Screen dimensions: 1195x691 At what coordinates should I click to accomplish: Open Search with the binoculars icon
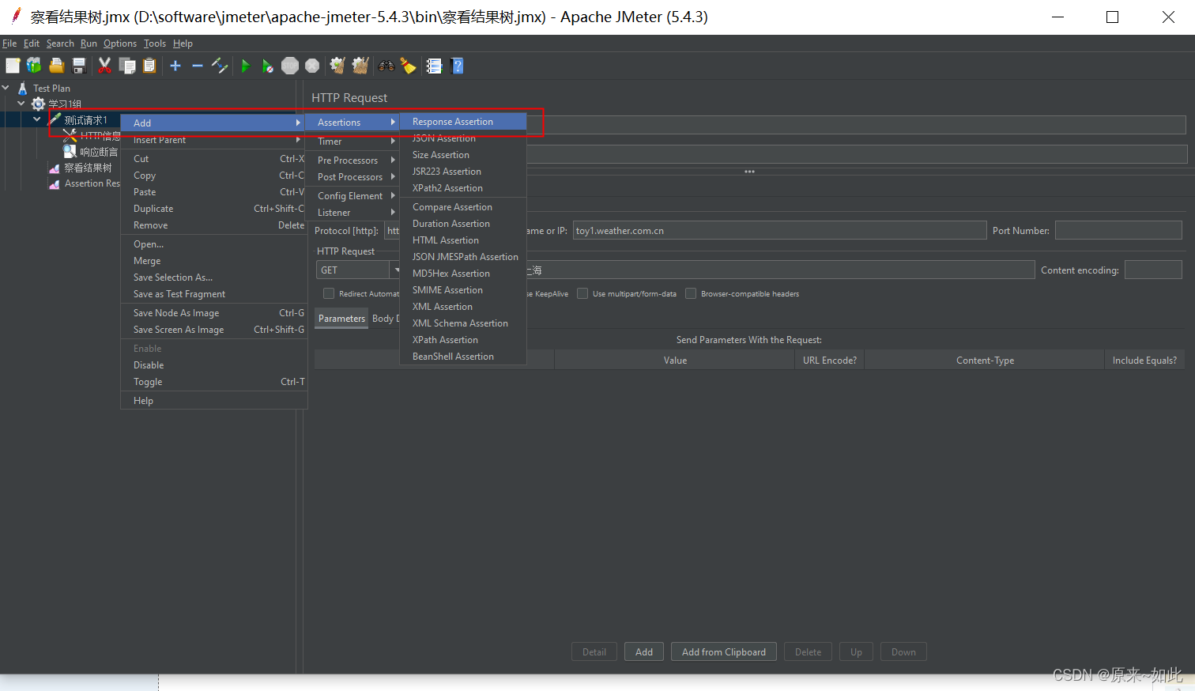click(386, 66)
